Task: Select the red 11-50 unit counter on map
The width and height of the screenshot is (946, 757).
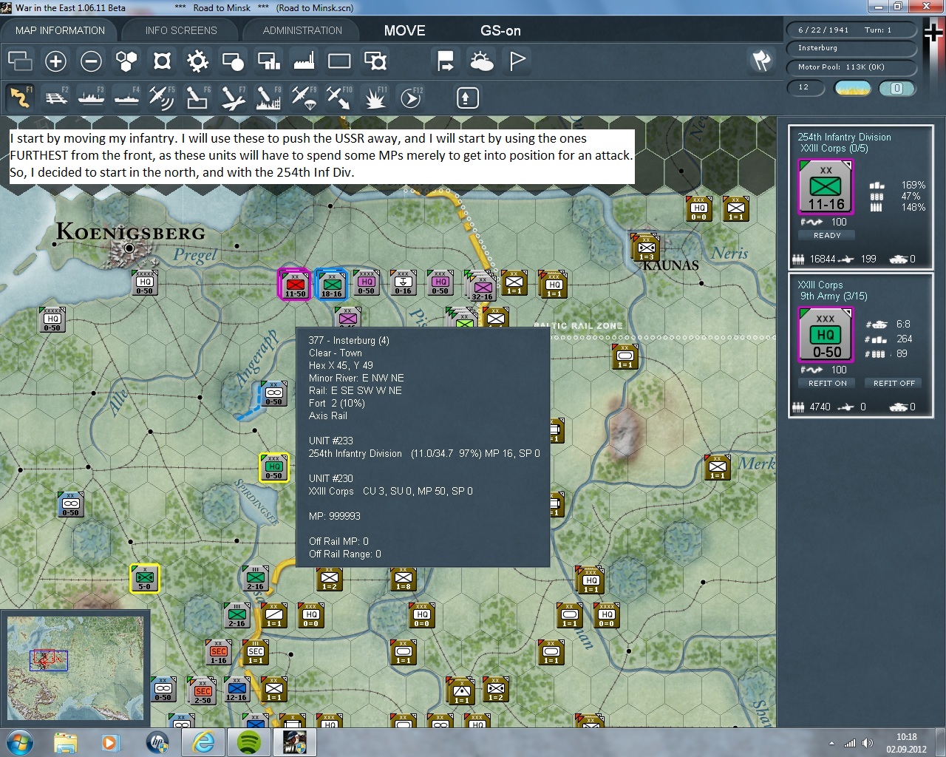Action: tap(294, 285)
